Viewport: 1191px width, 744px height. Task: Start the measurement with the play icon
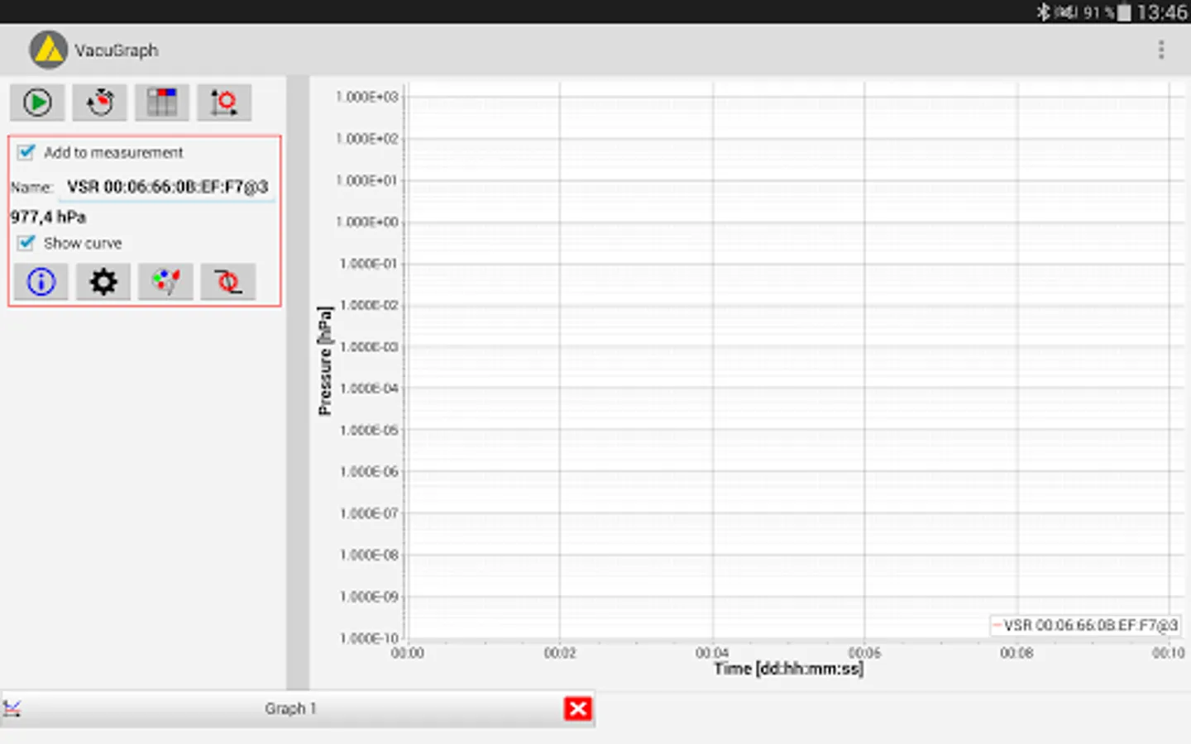[37, 102]
